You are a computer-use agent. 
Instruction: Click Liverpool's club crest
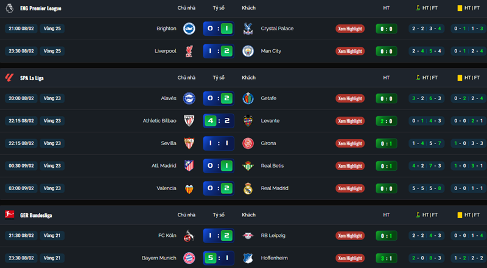coord(188,51)
